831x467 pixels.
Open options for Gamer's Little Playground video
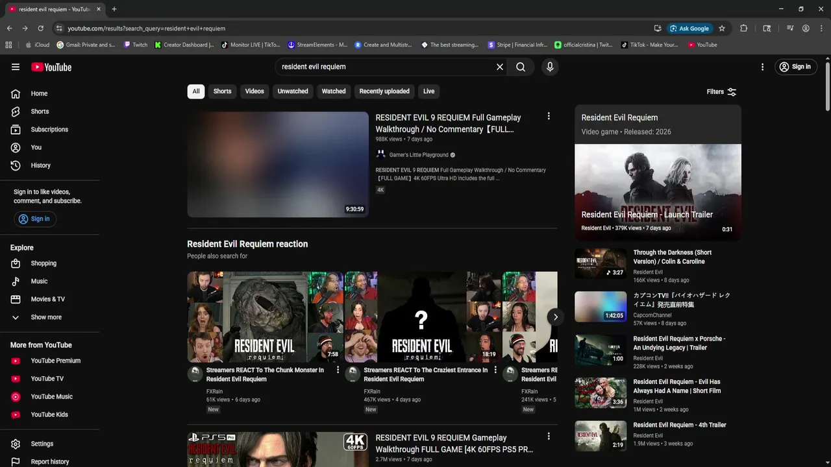pos(549,116)
